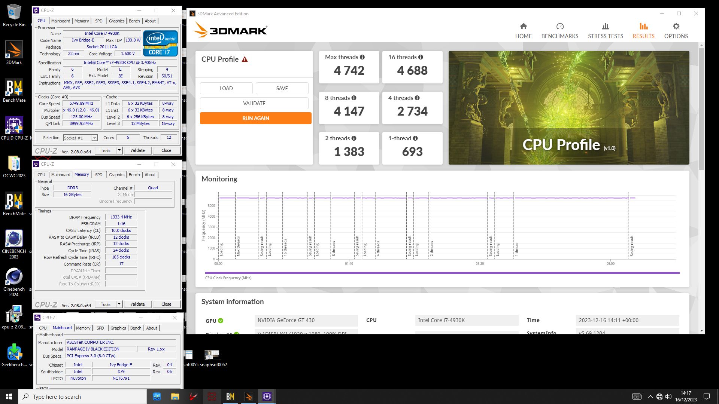Click the 1333.4 MHz DRAM Frequency value
The image size is (719, 404).
[121, 217]
